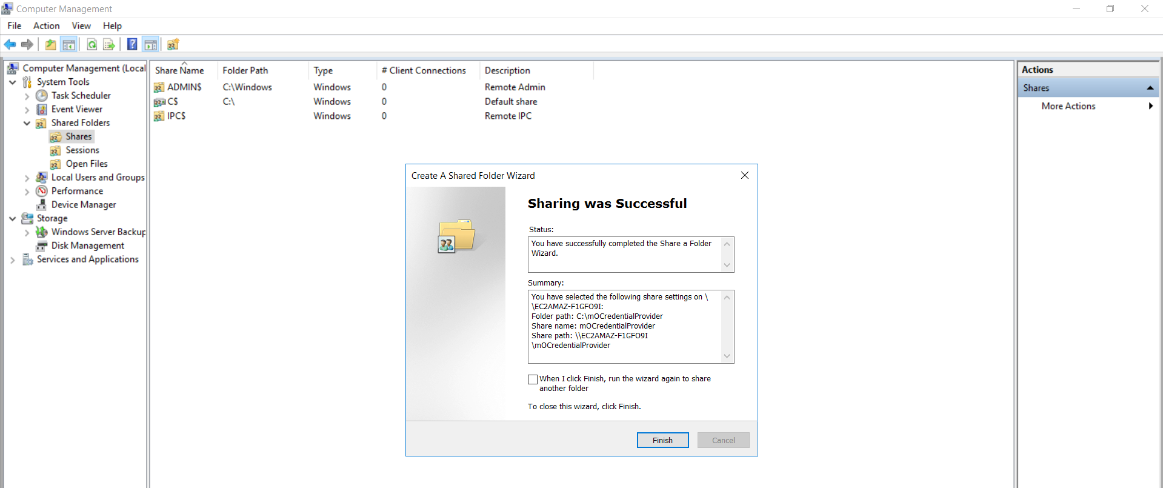Click the Device Manager icon in tree
Screen dimensions: 1163x488
point(42,205)
